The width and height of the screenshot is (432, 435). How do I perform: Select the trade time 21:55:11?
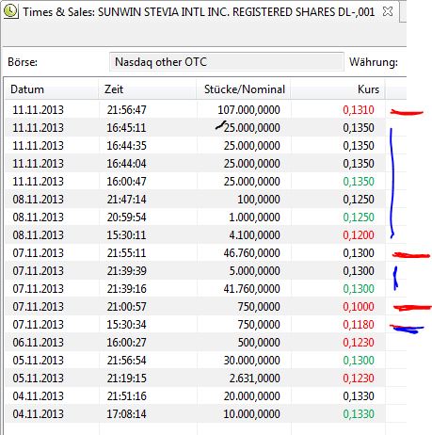[x=126, y=253]
